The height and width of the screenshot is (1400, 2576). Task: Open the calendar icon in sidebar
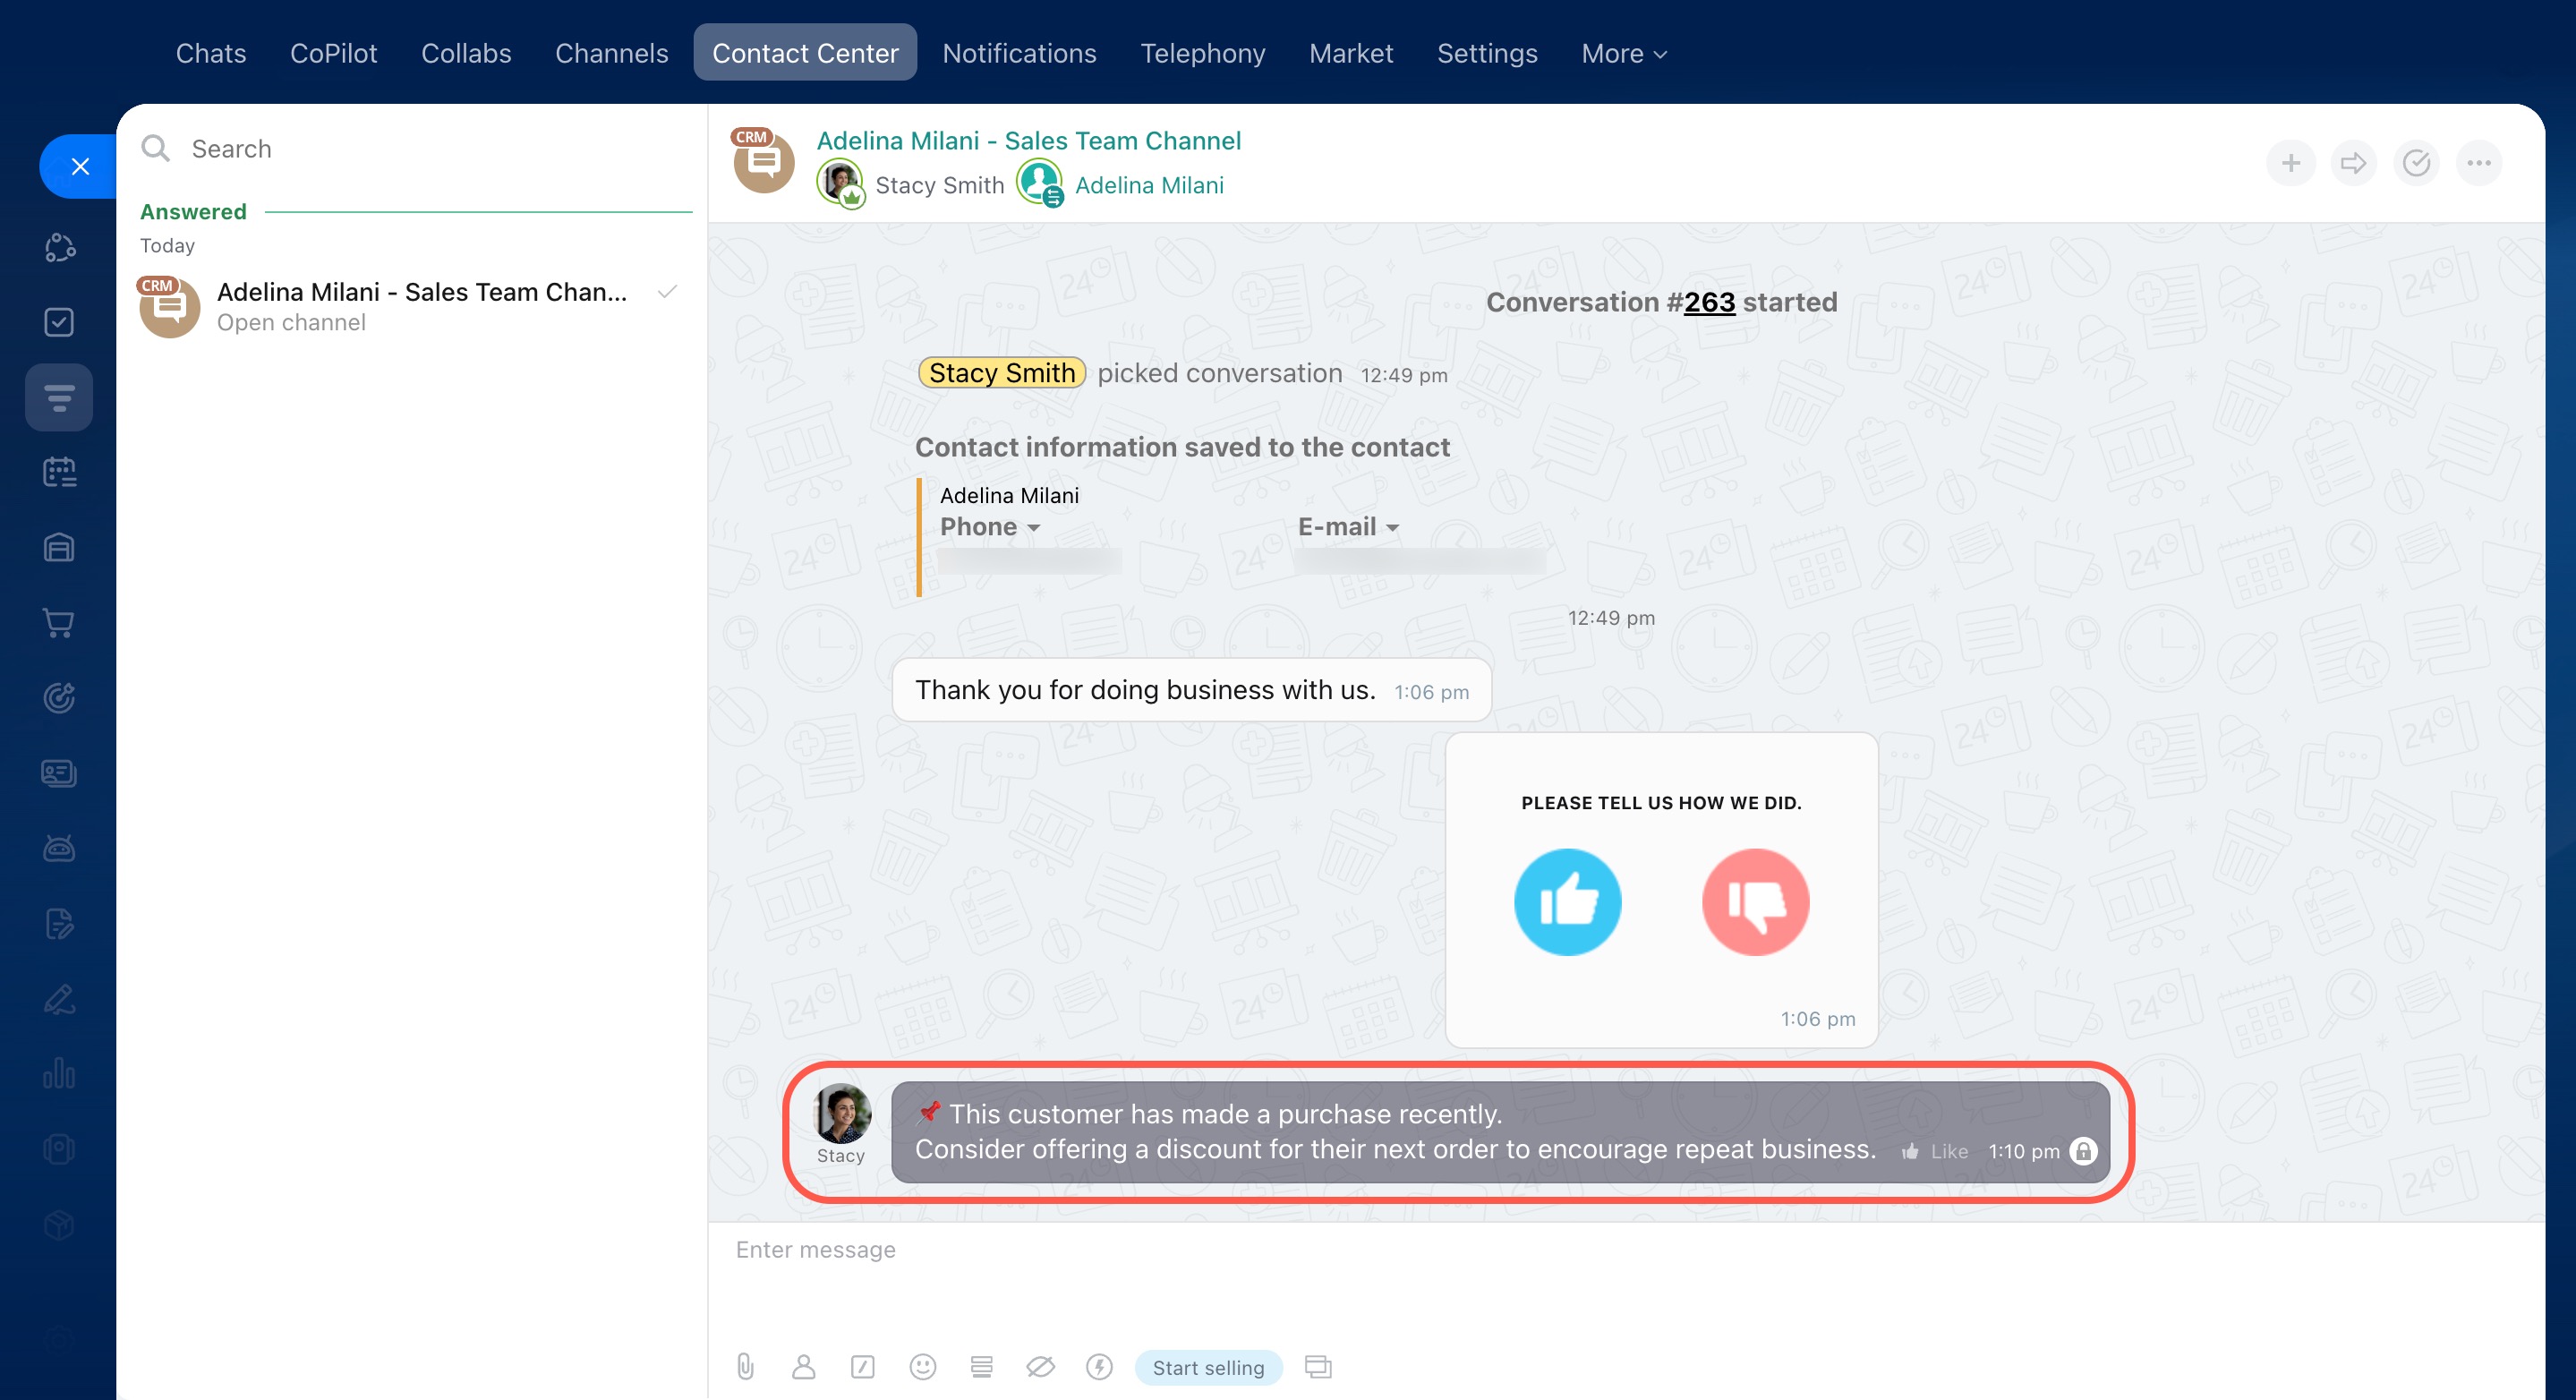(x=59, y=472)
